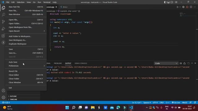
Task: Select Open Folder... menu entry
Action: (x=26, y=23)
